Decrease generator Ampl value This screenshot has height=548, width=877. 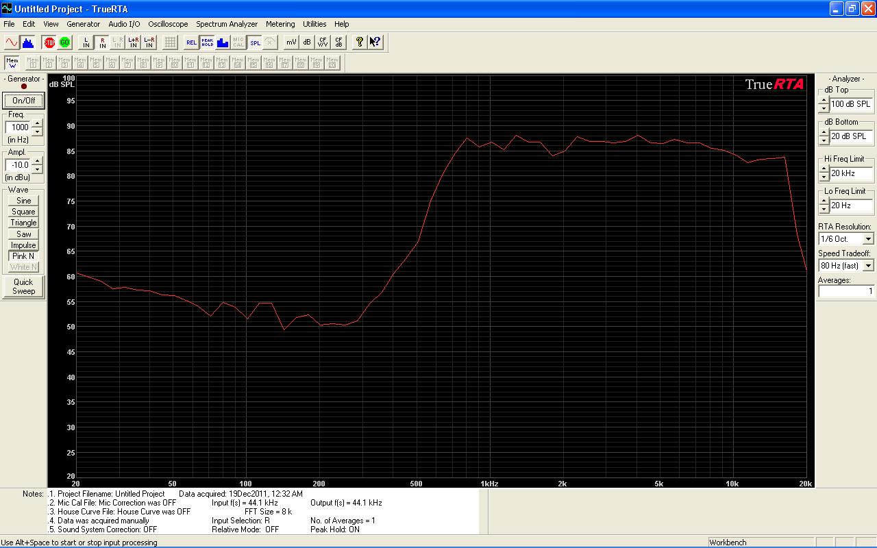(x=37, y=169)
